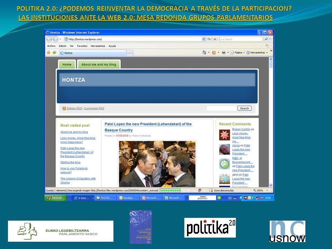
Task: Open The orgasm of Zapatero with Obama link
Action: point(78,181)
